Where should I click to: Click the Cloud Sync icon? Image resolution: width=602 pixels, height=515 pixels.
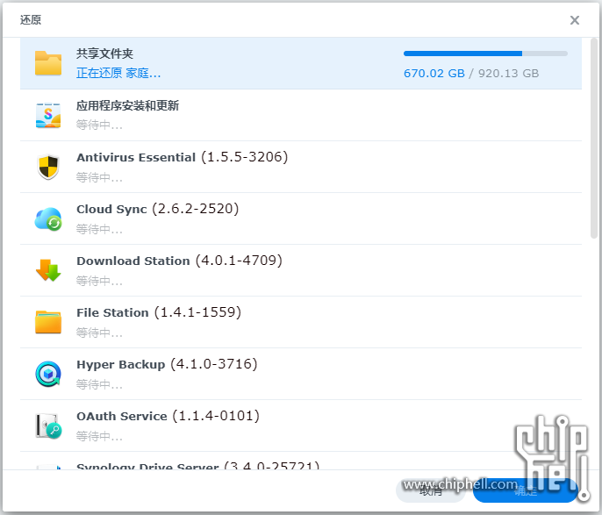click(x=48, y=218)
